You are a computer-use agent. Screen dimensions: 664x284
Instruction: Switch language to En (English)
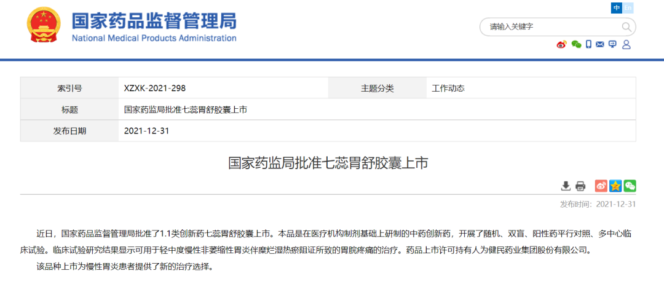click(x=628, y=7)
